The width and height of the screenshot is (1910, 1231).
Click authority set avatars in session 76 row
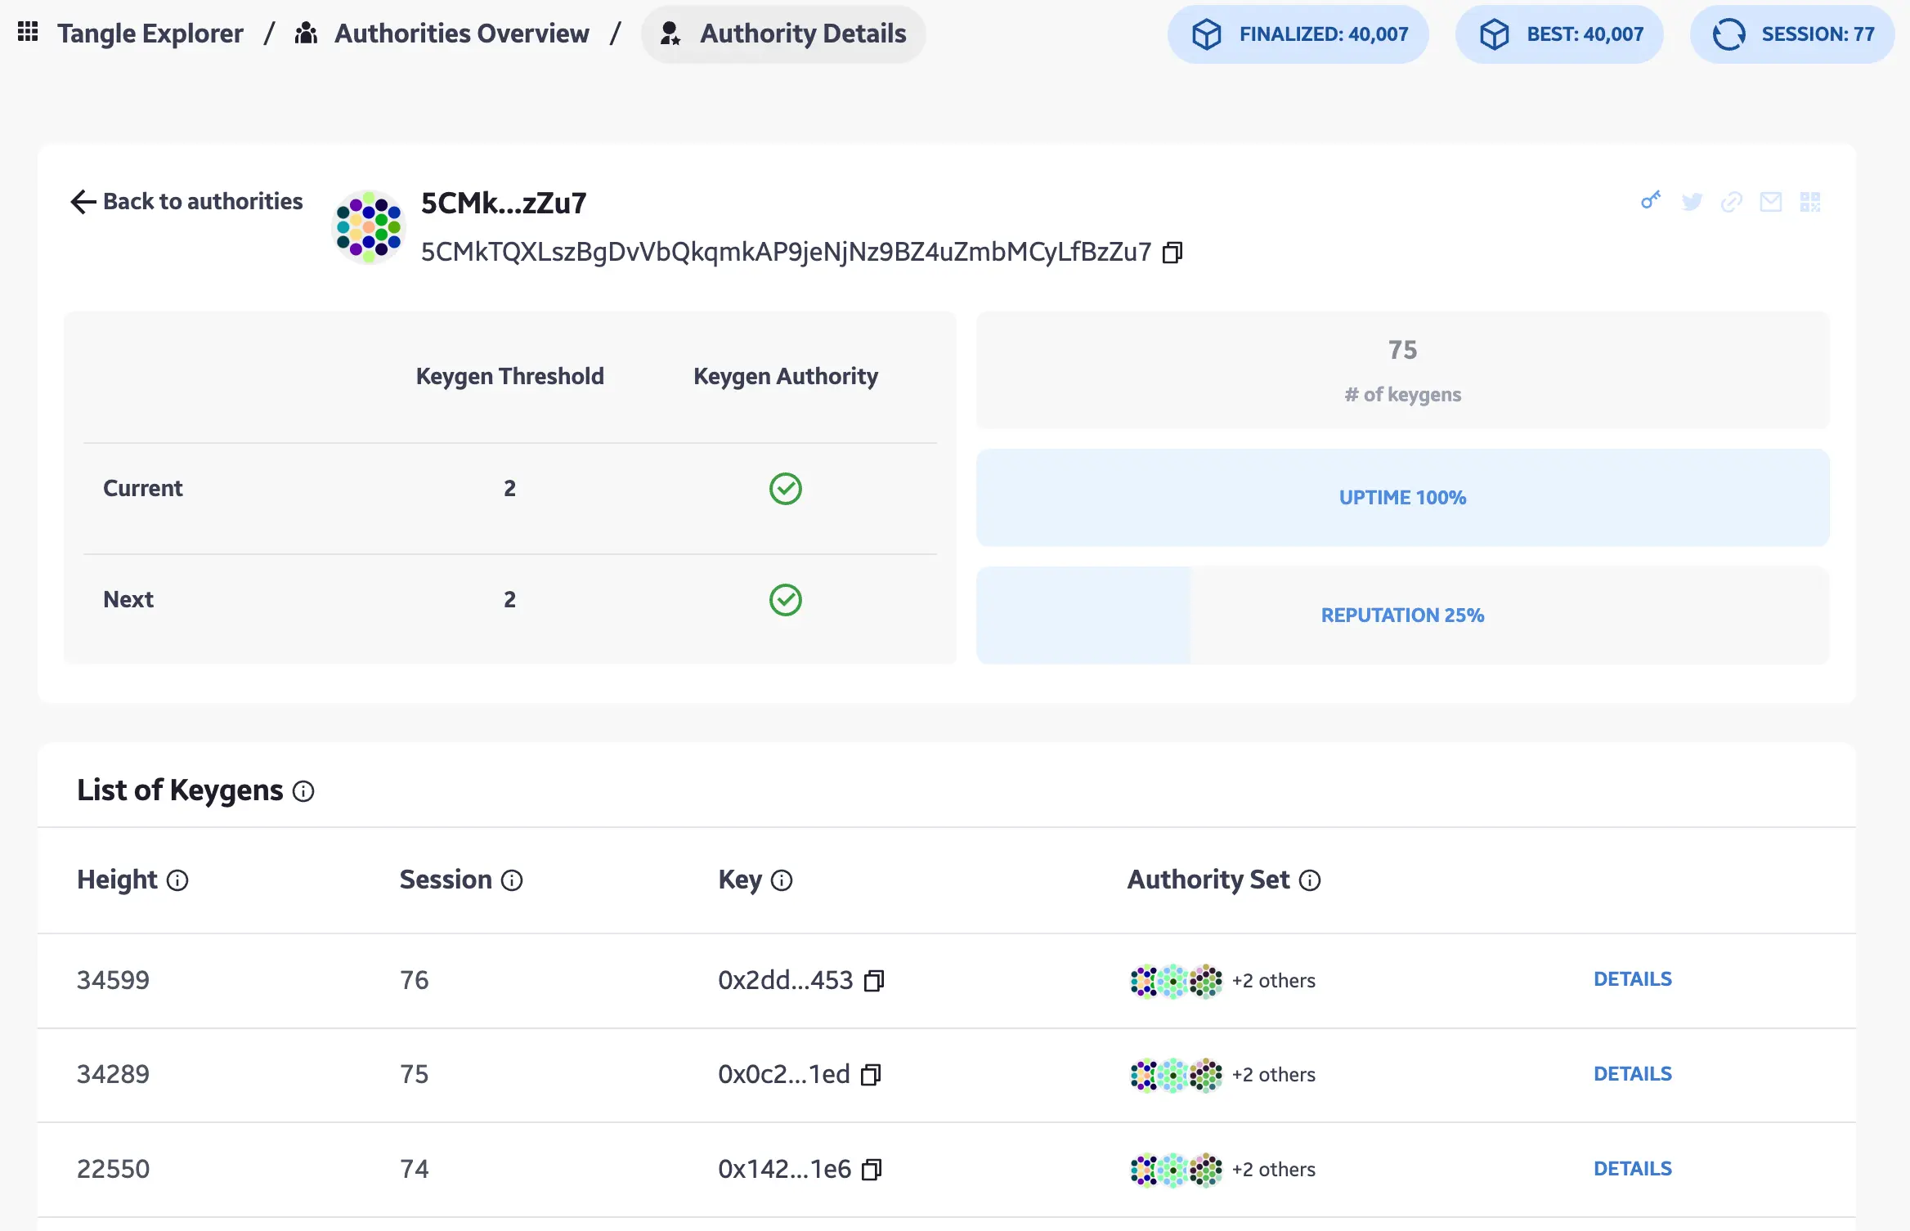click(x=1176, y=981)
